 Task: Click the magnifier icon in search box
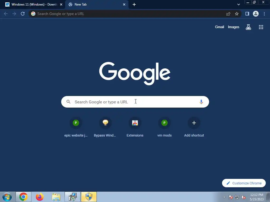coord(68,102)
